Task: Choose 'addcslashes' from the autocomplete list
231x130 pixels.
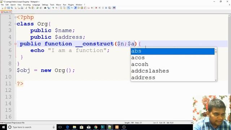Action: tap(173, 71)
